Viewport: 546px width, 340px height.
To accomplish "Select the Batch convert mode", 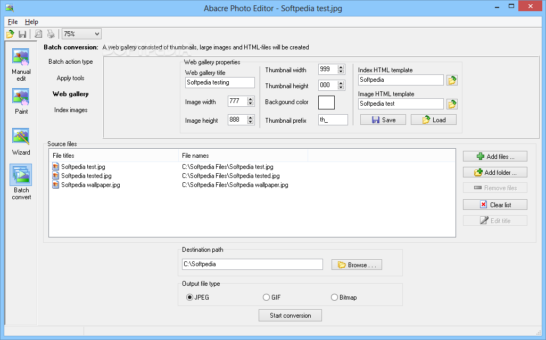I will (21, 182).
